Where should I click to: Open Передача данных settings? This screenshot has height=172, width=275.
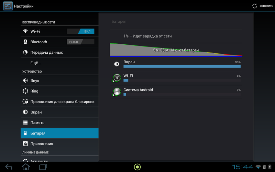click(x=59, y=52)
